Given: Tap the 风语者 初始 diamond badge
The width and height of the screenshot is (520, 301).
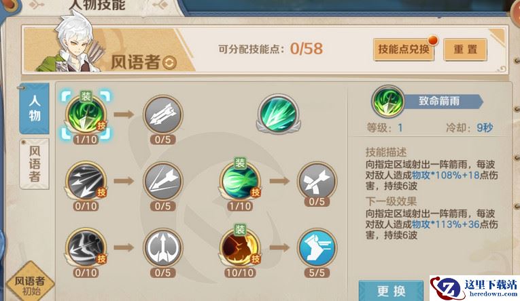Looking at the screenshot, I should pyautogui.click(x=30, y=281).
